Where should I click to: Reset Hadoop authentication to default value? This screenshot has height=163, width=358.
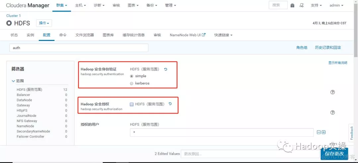pyautogui.click(x=166, y=69)
